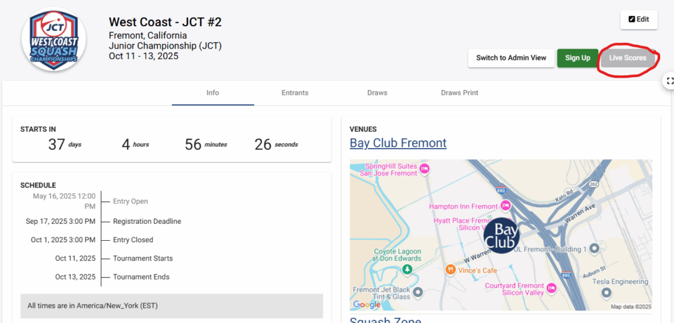Click the fullscreen expand icon

[670, 80]
